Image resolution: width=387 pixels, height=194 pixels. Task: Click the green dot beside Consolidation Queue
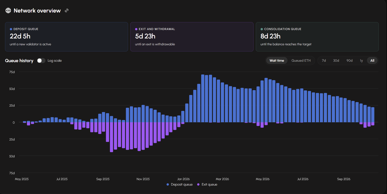pos(262,29)
